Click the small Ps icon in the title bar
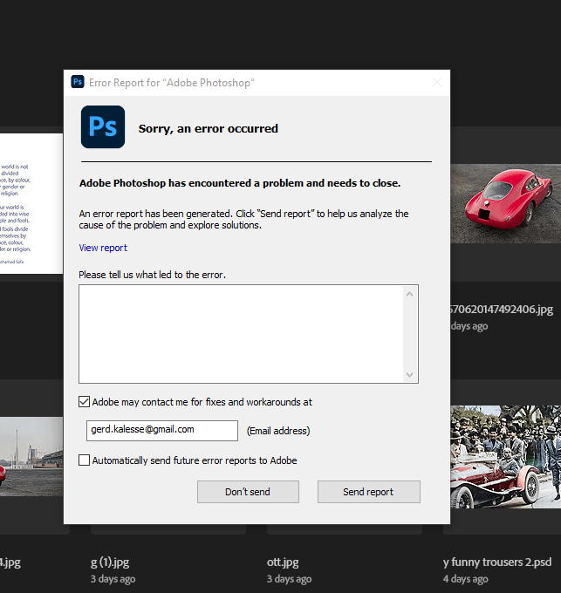This screenshot has height=593, width=561. (x=78, y=82)
